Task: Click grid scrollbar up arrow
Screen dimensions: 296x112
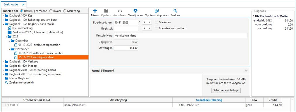Action: click(292, 99)
